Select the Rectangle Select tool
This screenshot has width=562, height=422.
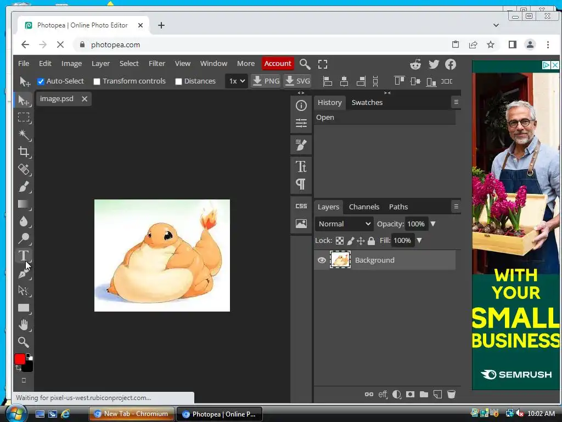click(x=24, y=118)
